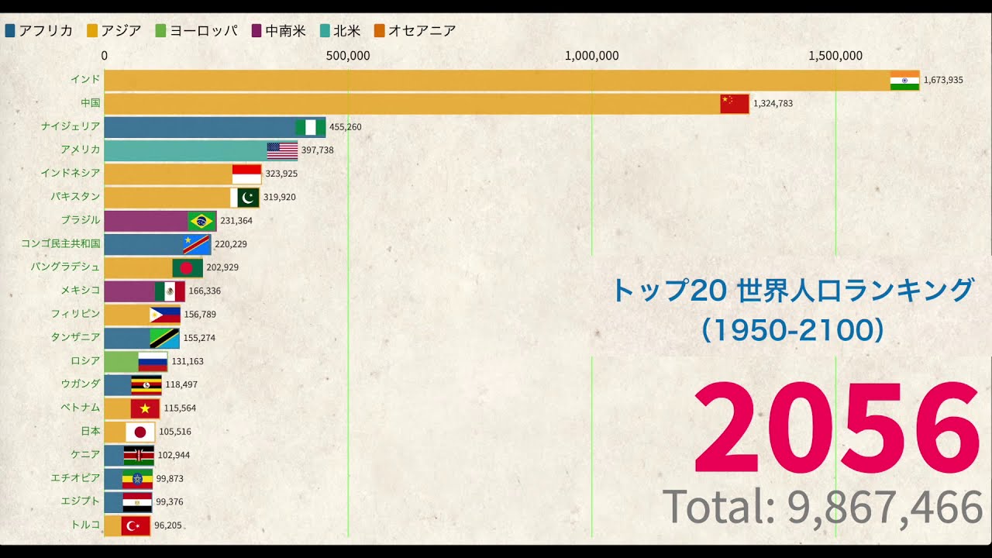Click the エジプト country label
The height and width of the screenshot is (558, 992).
coord(81,501)
